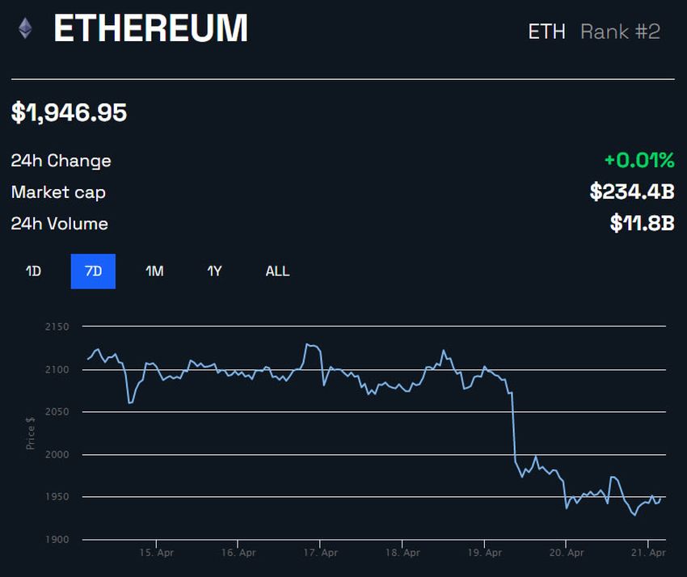687x577 pixels.
Task: Click the 17. Apr date axis marker
Action: tap(320, 553)
